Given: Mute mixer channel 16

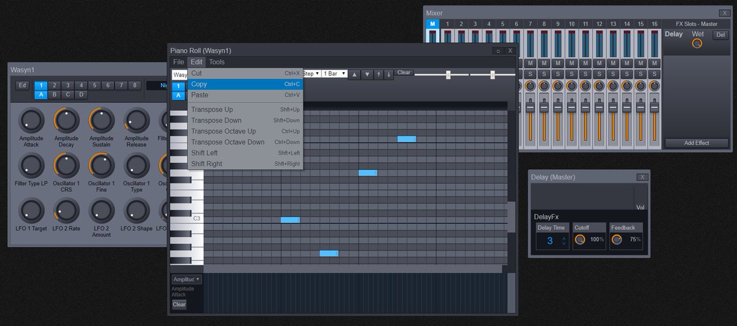Looking at the screenshot, I should tap(654, 63).
